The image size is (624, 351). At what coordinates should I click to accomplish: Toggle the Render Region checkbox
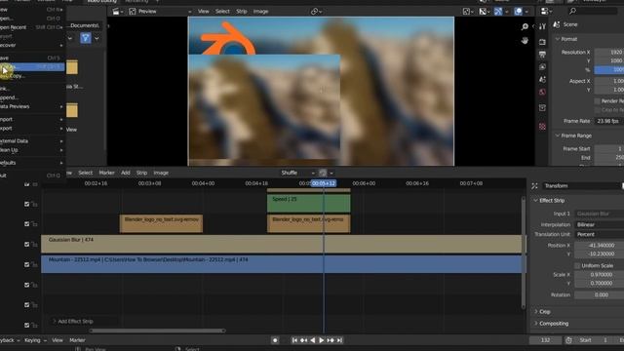coord(598,101)
